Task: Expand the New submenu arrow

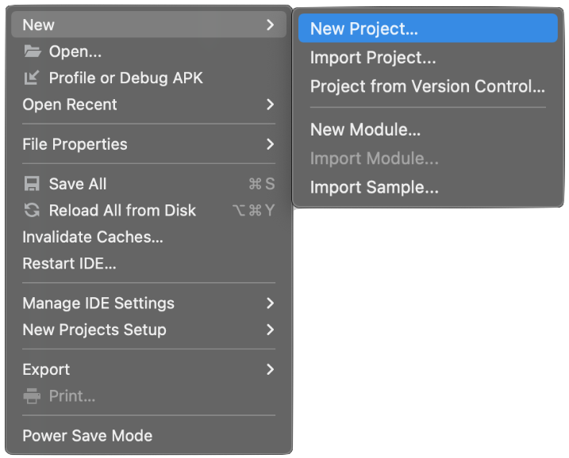Action: click(x=270, y=25)
